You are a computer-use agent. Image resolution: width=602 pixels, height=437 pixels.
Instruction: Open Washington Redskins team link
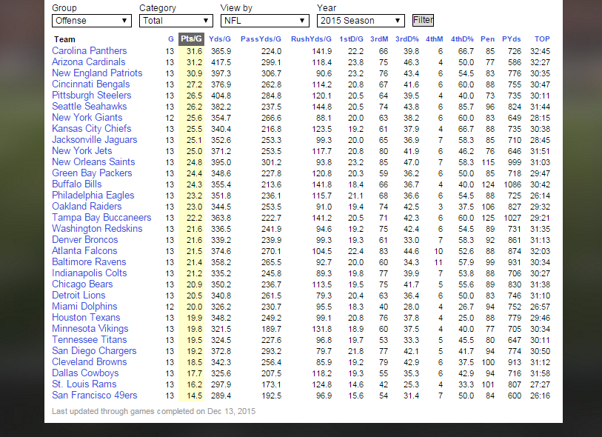pyautogui.click(x=97, y=229)
